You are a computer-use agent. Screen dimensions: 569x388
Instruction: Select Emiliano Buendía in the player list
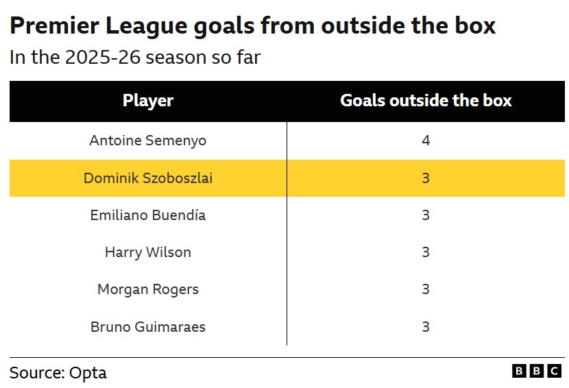click(x=148, y=215)
